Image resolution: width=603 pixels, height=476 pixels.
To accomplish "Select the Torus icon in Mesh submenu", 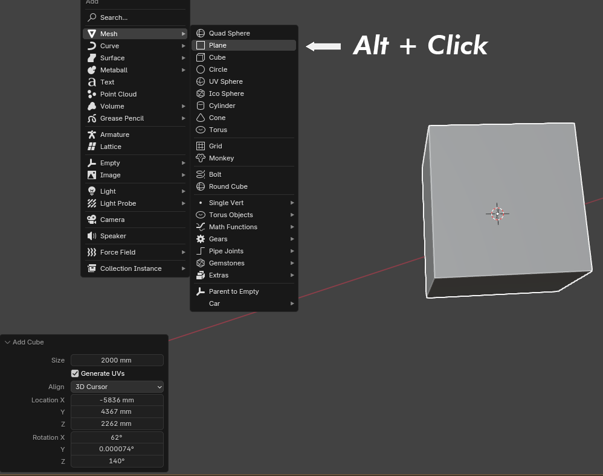I will (x=201, y=130).
